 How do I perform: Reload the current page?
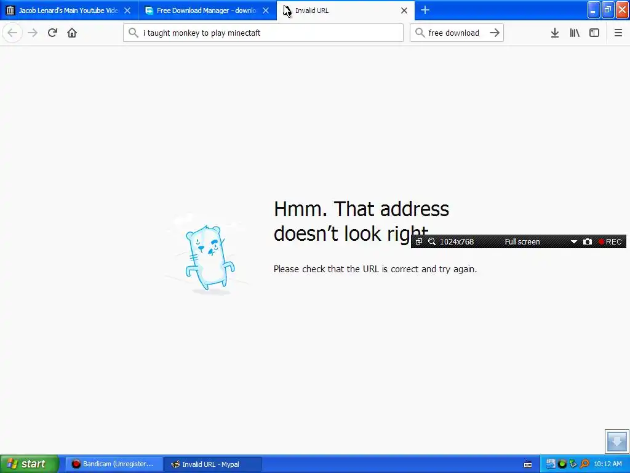52,33
